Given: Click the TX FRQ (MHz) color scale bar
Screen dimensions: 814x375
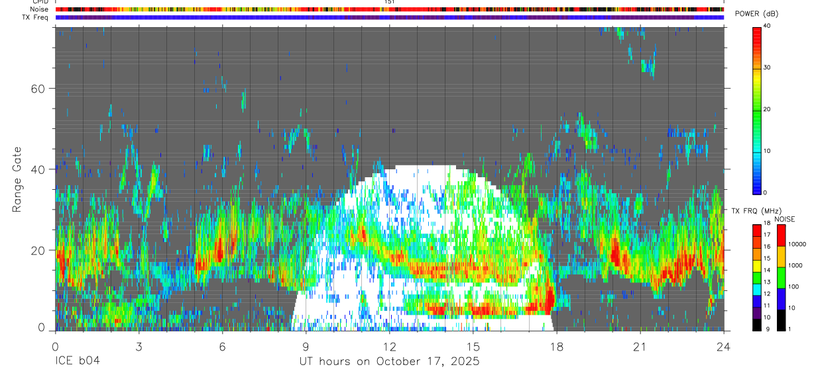Looking at the screenshot, I should (x=757, y=277).
